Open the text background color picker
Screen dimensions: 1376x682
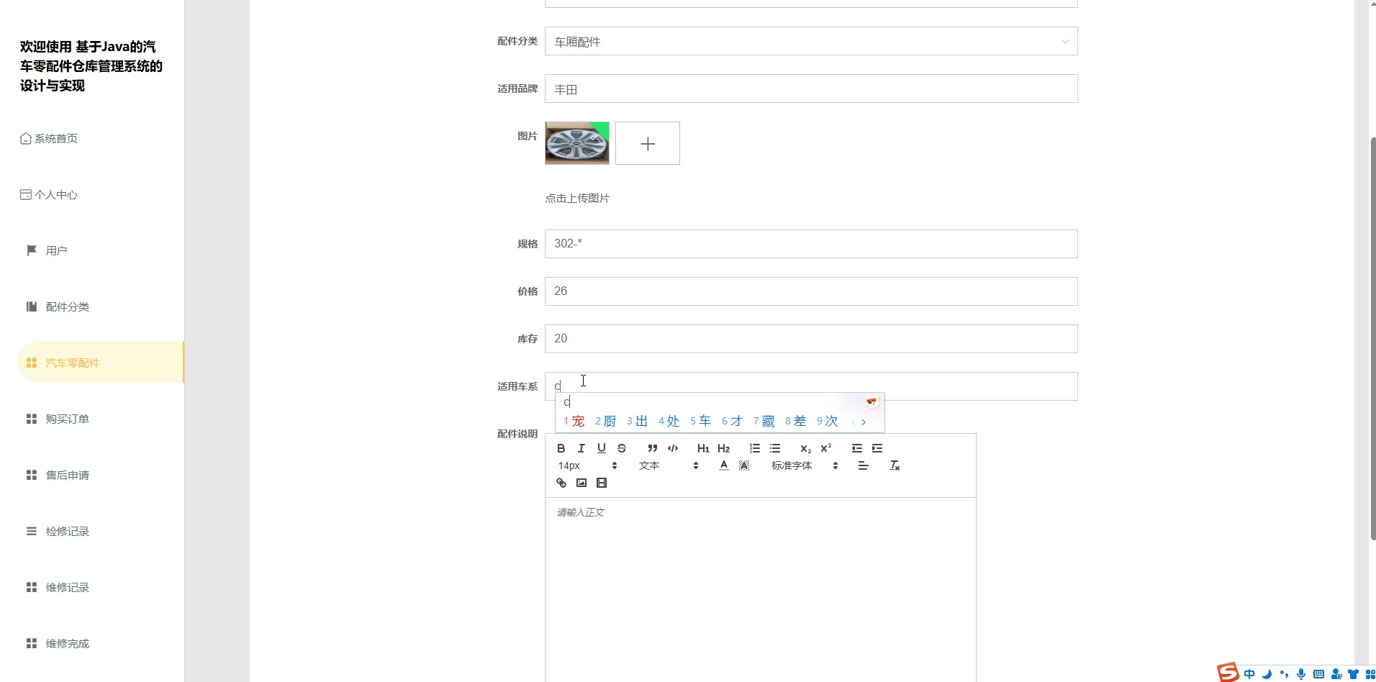pos(744,465)
